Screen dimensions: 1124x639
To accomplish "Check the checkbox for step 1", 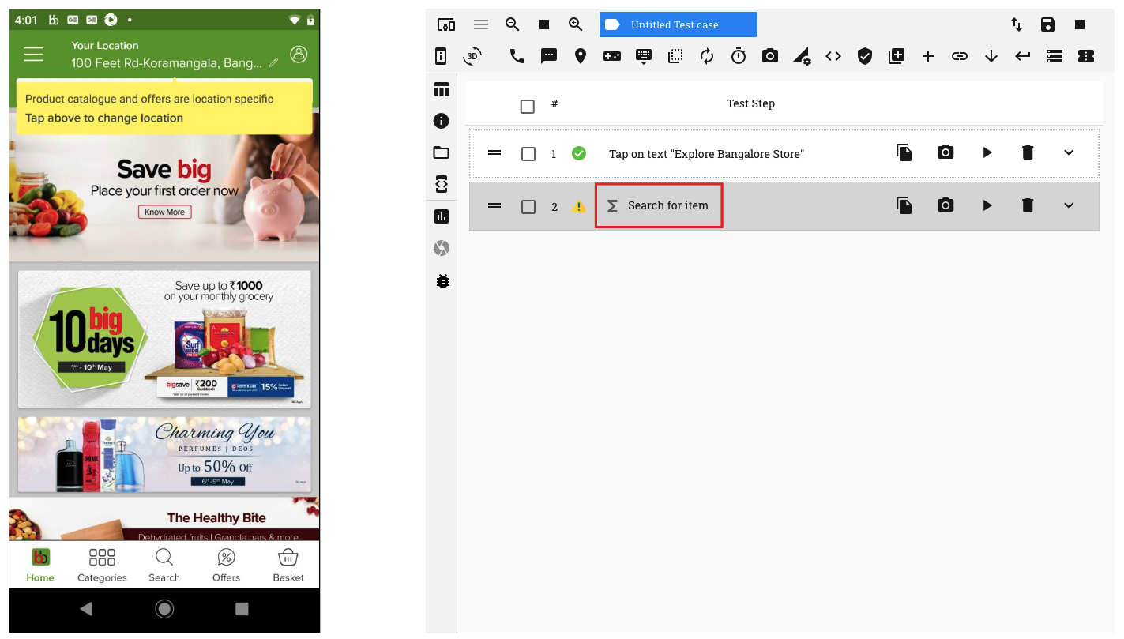I will point(528,154).
